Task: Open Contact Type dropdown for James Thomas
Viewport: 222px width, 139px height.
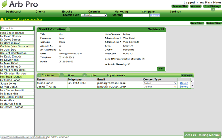Action: coord(160,87)
